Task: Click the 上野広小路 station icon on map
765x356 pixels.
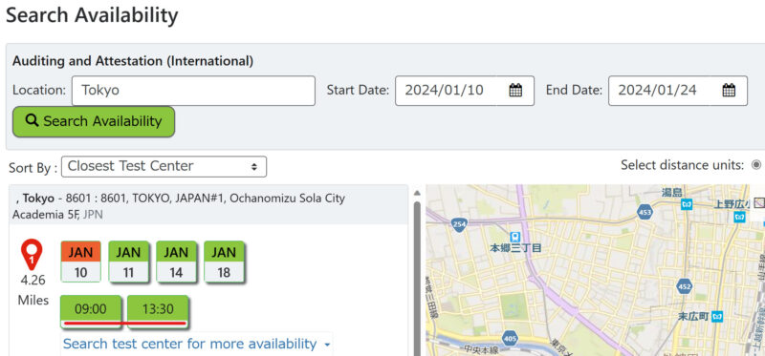Action: click(740, 217)
